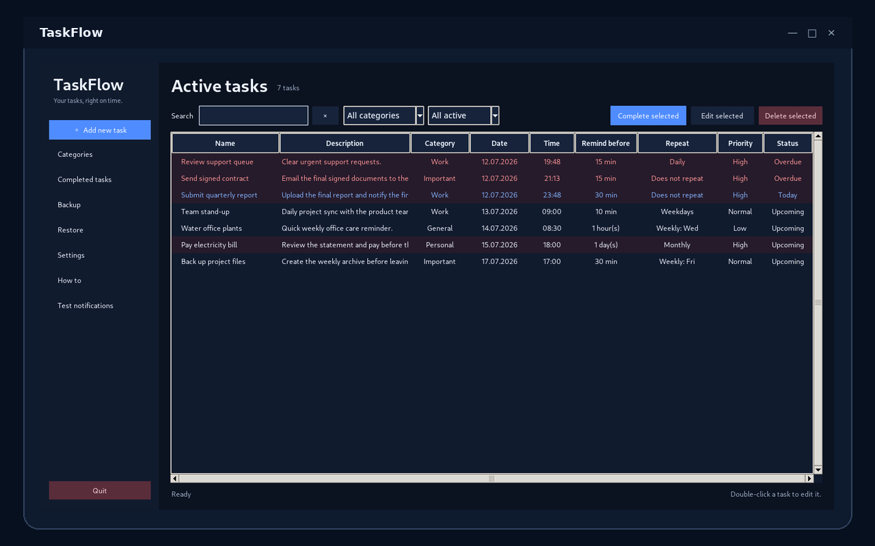The image size is (875, 546).
Task: Select the Team stand-up task
Action: click(x=492, y=212)
